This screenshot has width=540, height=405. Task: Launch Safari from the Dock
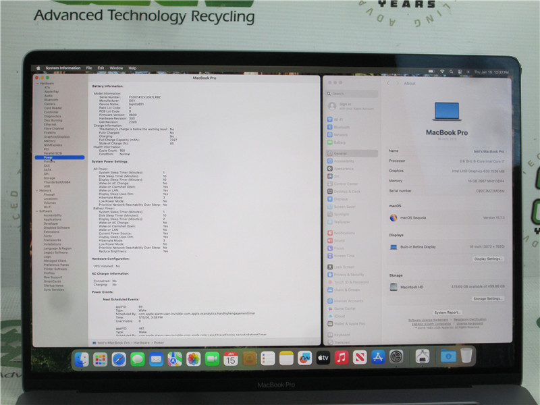pos(119,360)
